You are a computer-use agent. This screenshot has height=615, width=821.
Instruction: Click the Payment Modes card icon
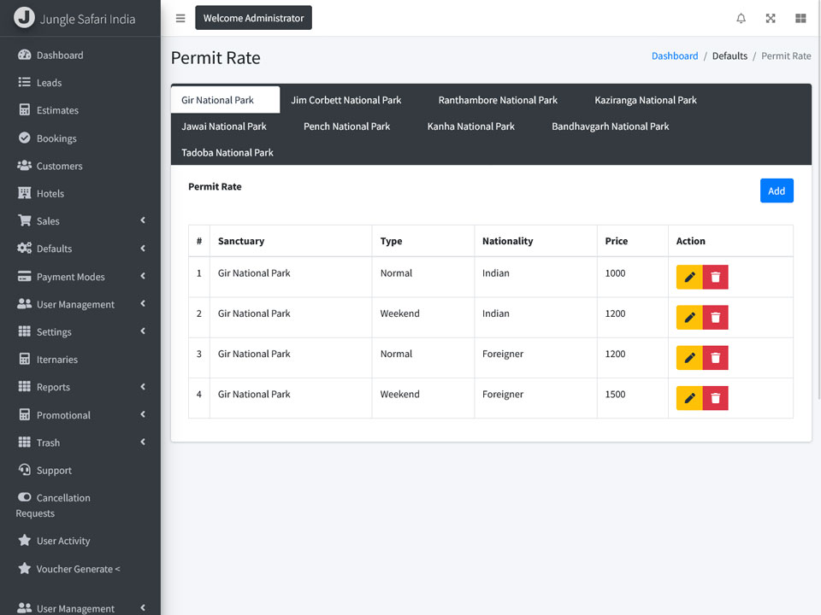pyautogui.click(x=24, y=276)
